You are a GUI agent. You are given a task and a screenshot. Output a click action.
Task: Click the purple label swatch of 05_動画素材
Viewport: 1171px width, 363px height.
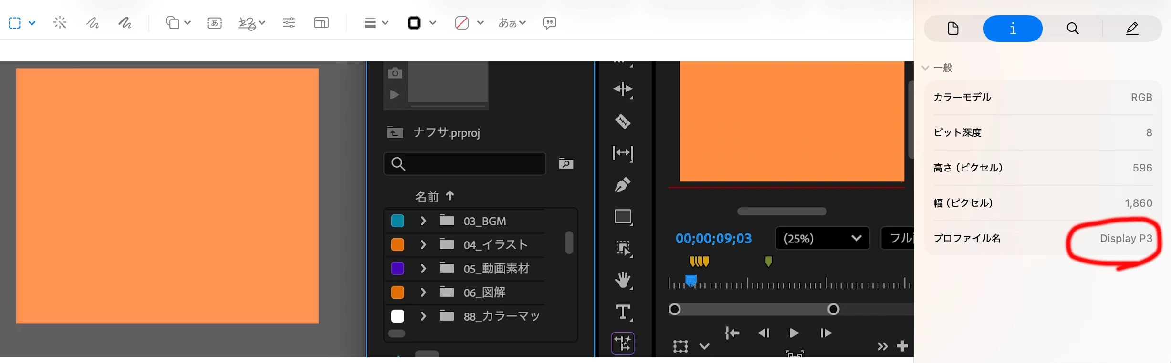(x=397, y=268)
